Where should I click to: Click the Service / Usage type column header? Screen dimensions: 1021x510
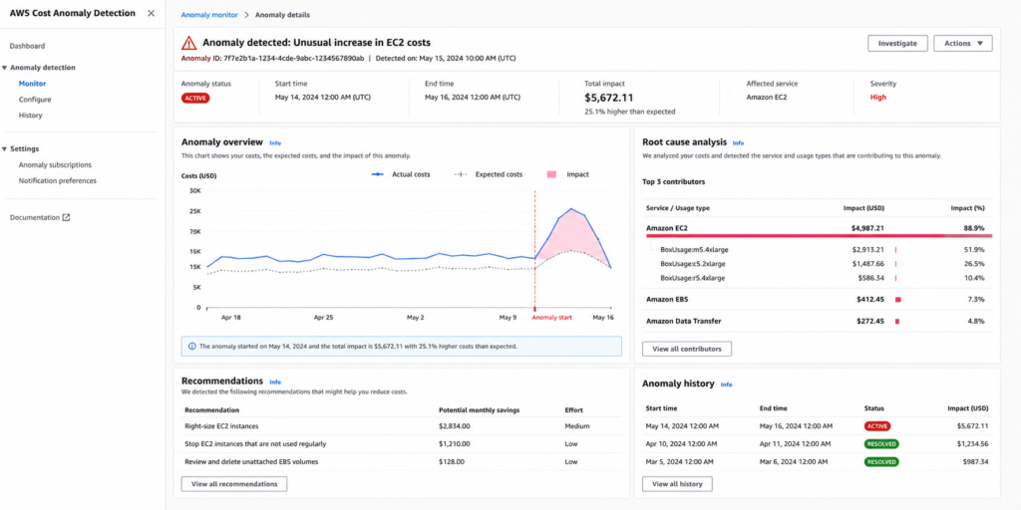pyautogui.click(x=678, y=208)
